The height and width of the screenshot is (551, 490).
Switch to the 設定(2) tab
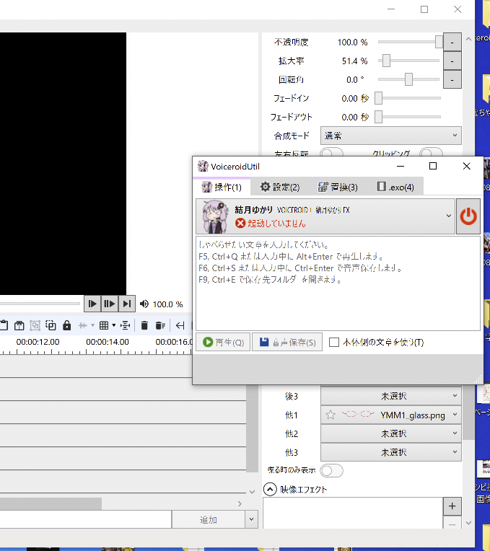click(x=279, y=188)
